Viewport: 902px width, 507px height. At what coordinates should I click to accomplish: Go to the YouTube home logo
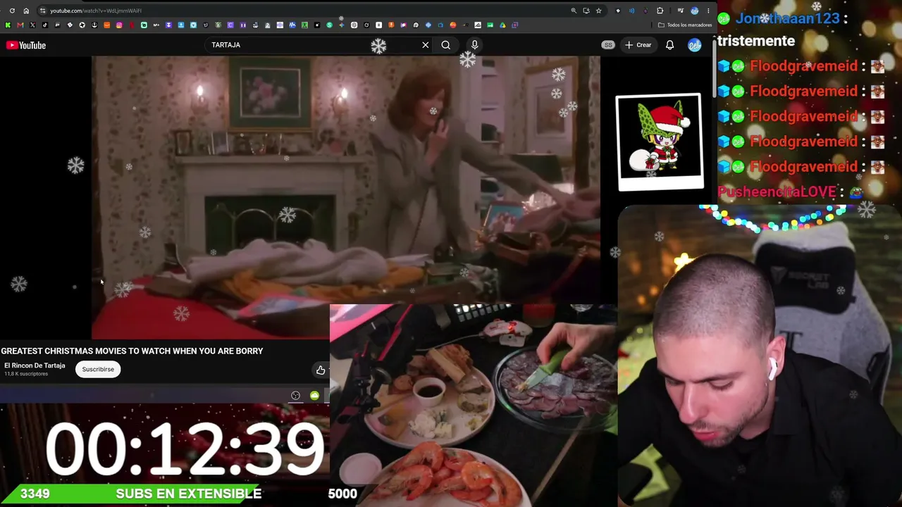point(26,45)
